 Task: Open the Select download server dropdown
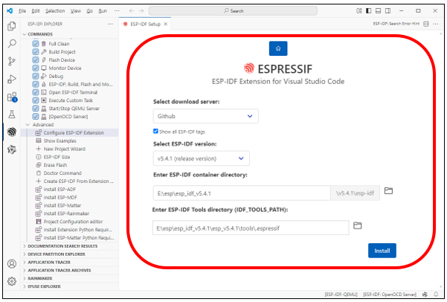(205, 116)
